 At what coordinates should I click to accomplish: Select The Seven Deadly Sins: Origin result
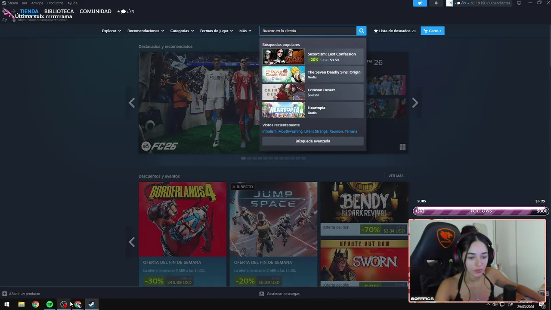click(313, 74)
